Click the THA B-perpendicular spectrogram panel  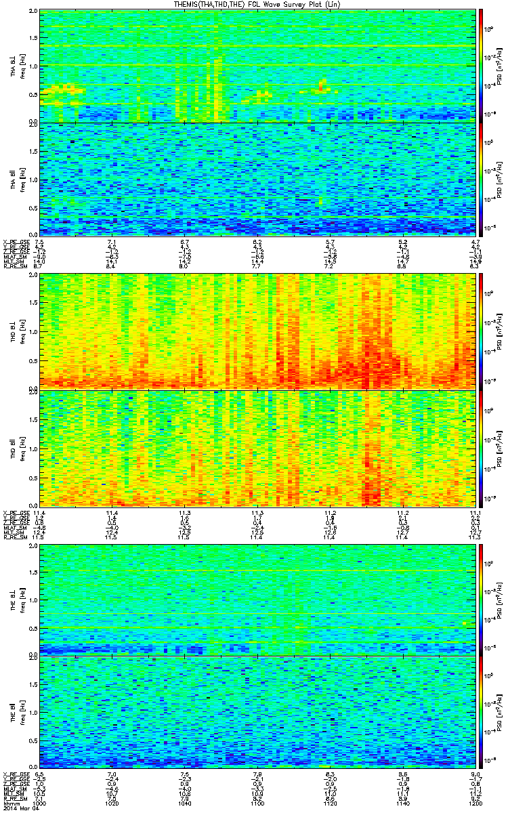coord(256,66)
